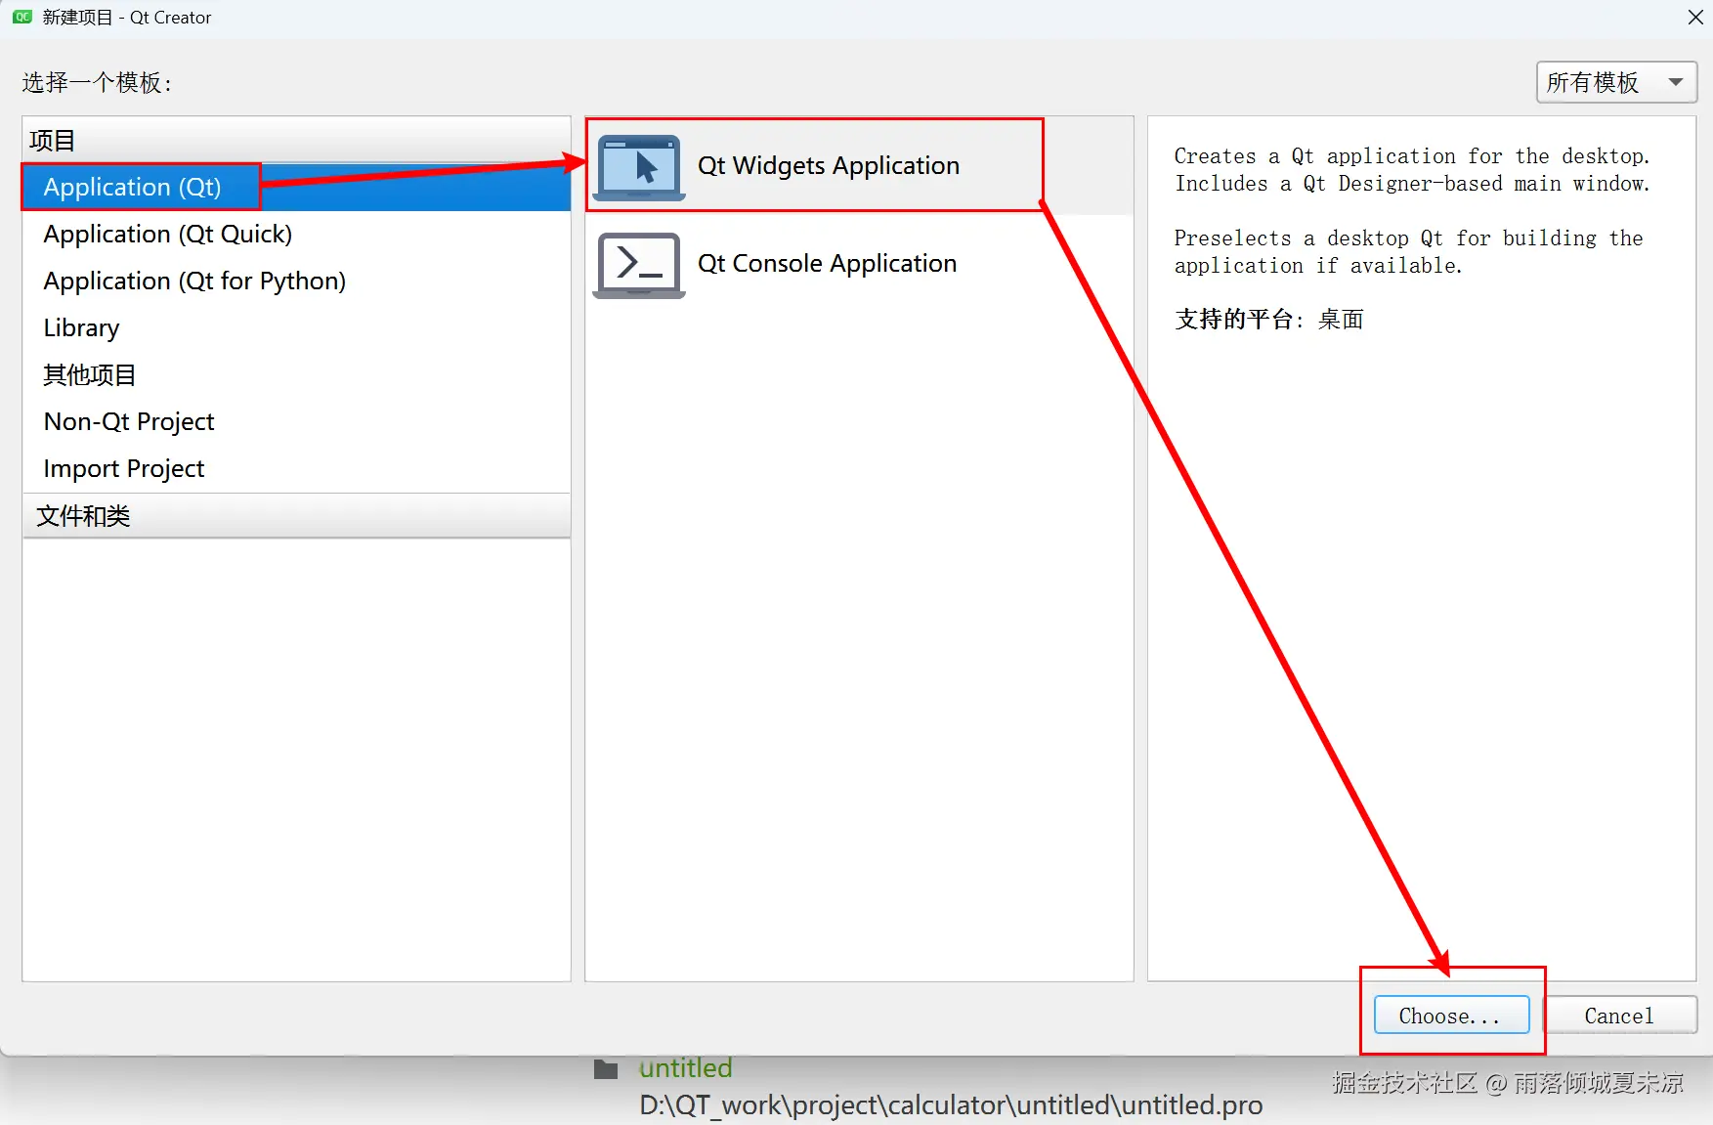Click the 支持的平台: 桌面 text
This screenshot has height=1125, width=1713.
pyautogui.click(x=1268, y=320)
